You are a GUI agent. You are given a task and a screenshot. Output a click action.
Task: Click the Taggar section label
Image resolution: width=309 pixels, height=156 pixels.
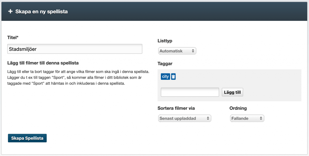(165, 63)
